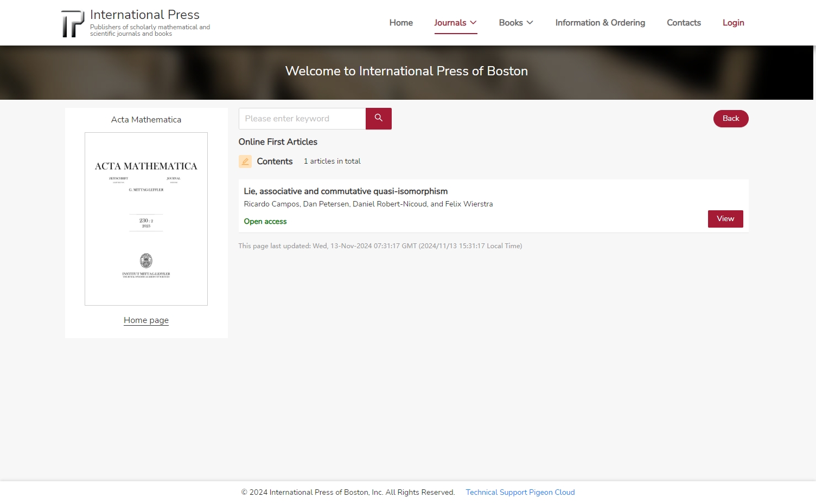The width and height of the screenshot is (816, 504).
Task: Click the Back button
Action: (731, 119)
